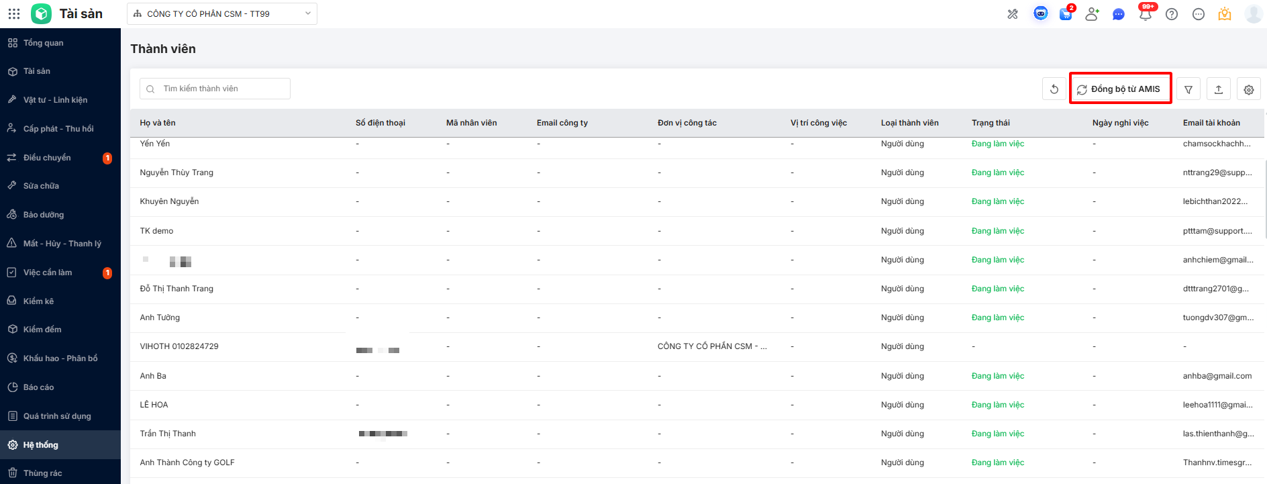Select the Nguyễn Thùy Trang row
Viewport: 1267px width, 484px height.
click(x=176, y=173)
